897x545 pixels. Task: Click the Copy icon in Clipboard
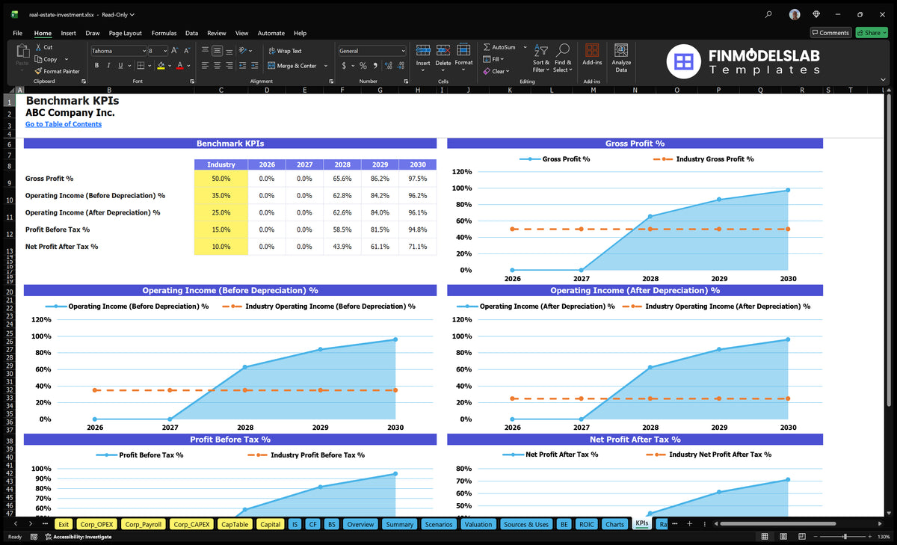click(38, 59)
